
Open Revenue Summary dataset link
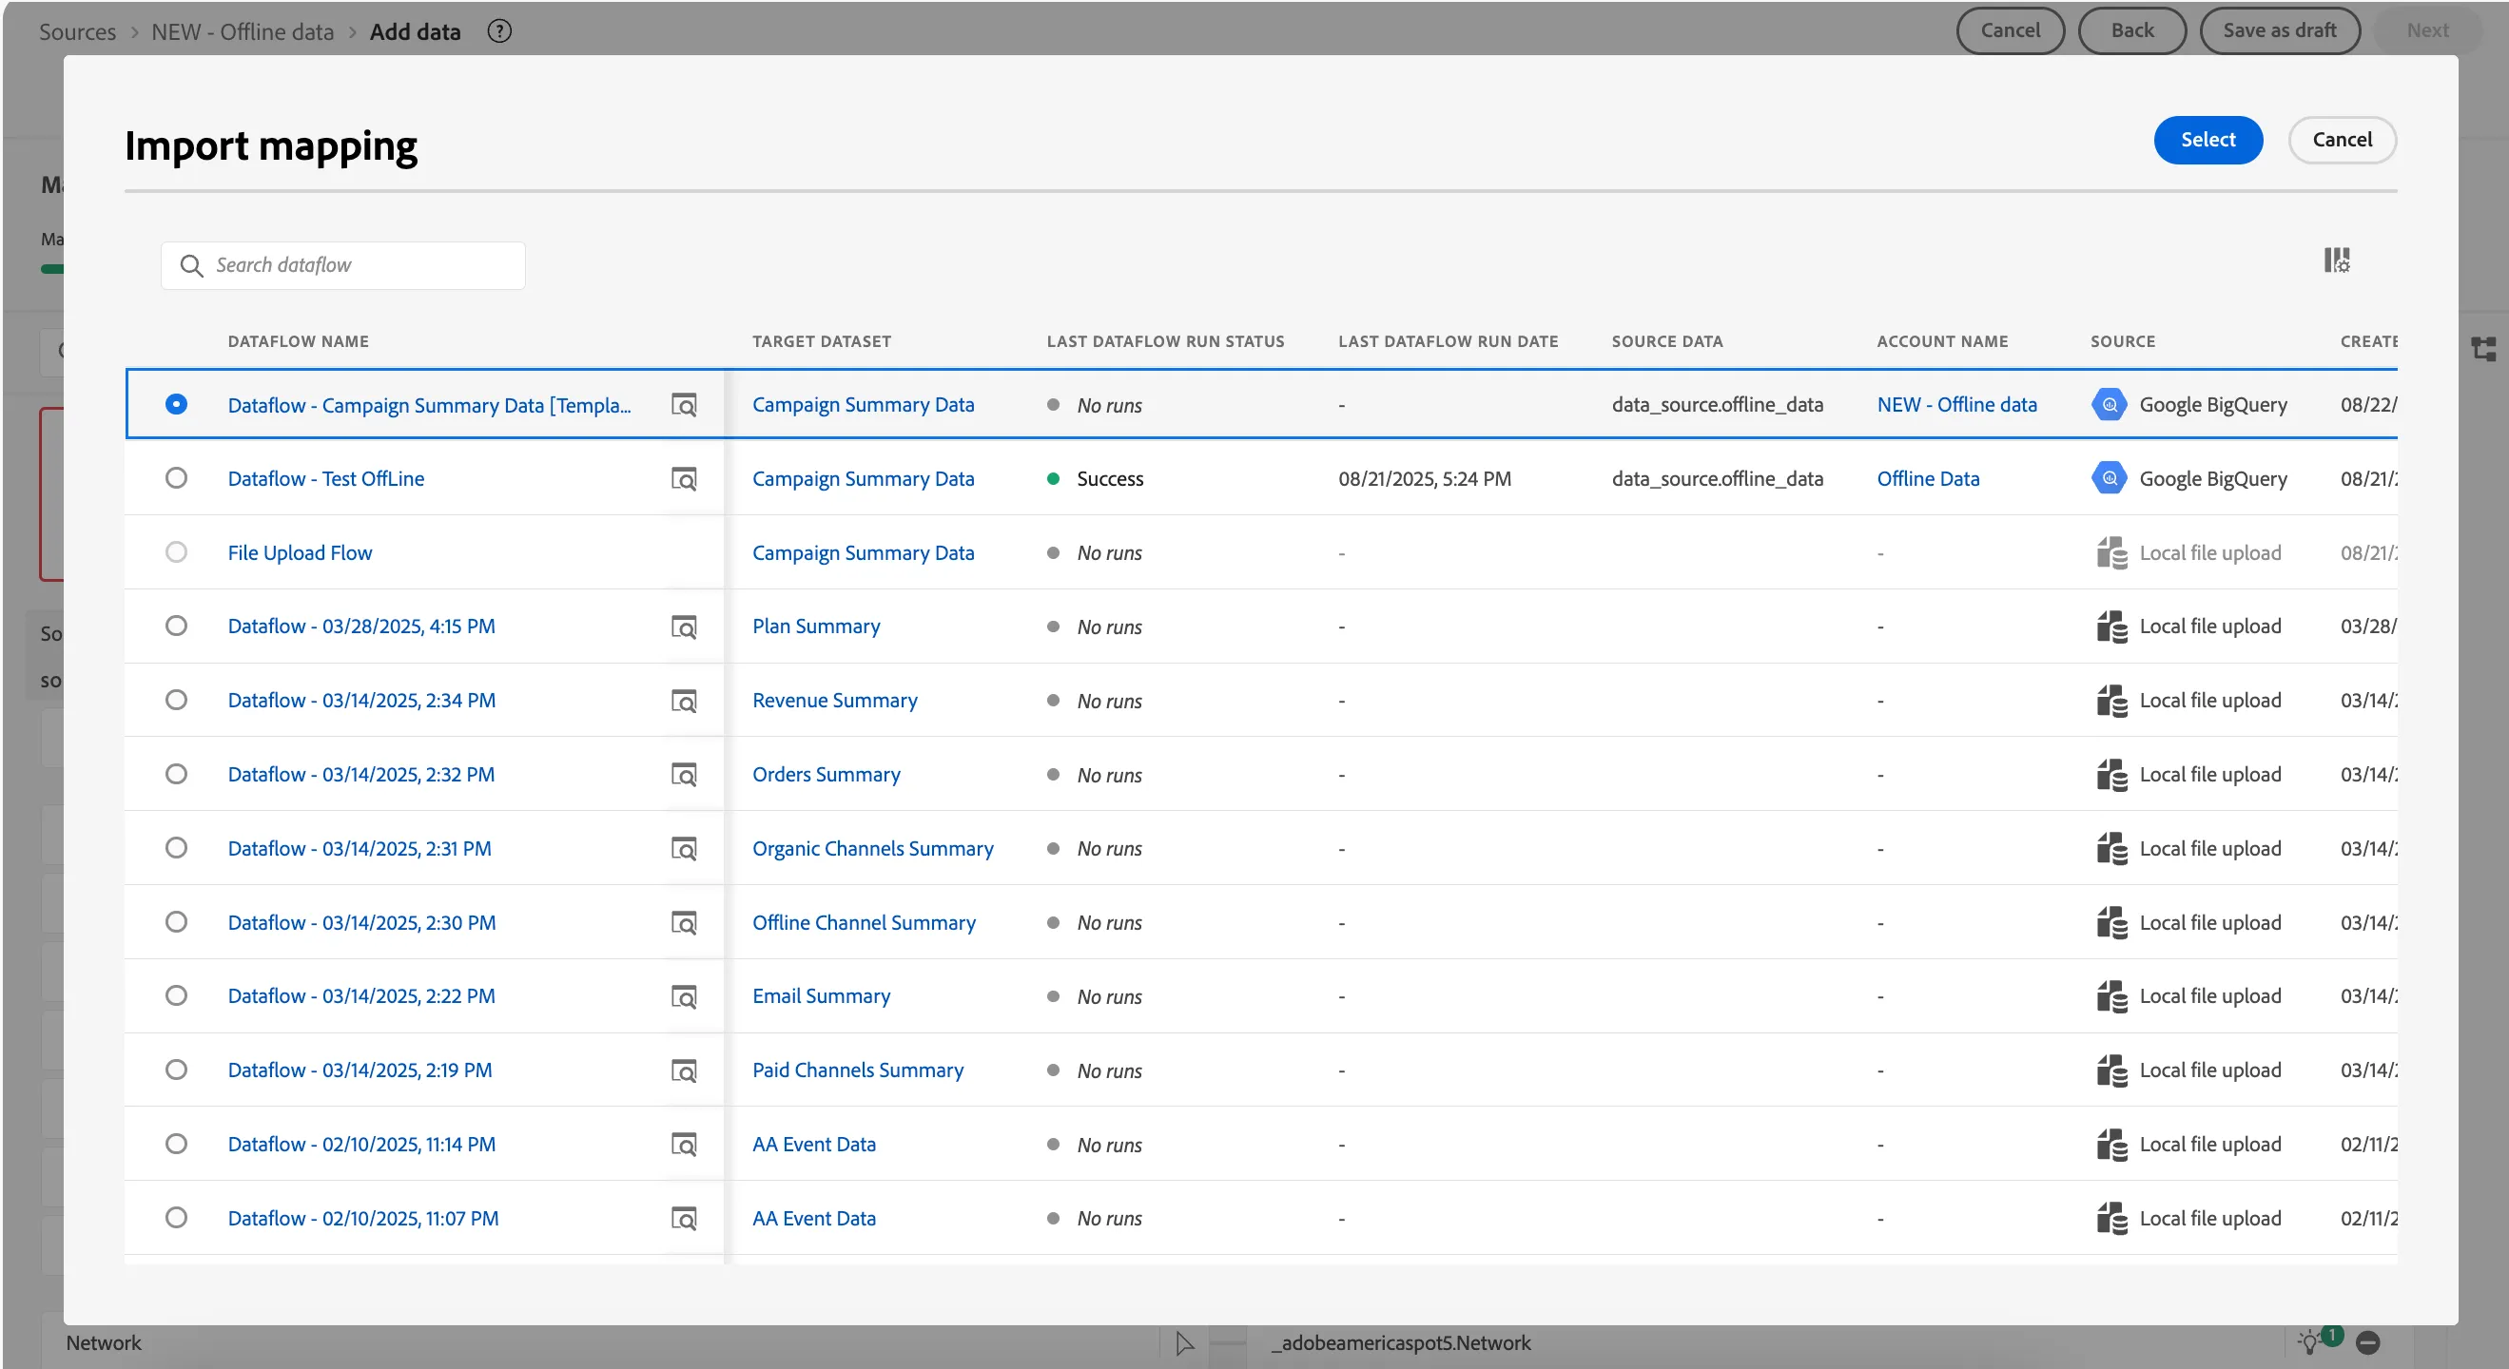point(835,700)
